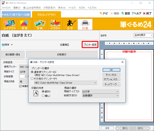Open the 用紙サイズ はがき dropdown in dialog

pyautogui.click(x=100, y=91)
